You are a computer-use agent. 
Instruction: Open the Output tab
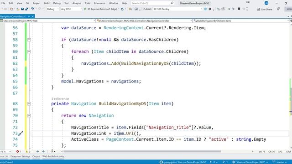point(36,156)
